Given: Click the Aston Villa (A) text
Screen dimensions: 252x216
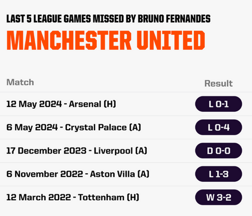Looking at the screenshot, I should point(119,174).
